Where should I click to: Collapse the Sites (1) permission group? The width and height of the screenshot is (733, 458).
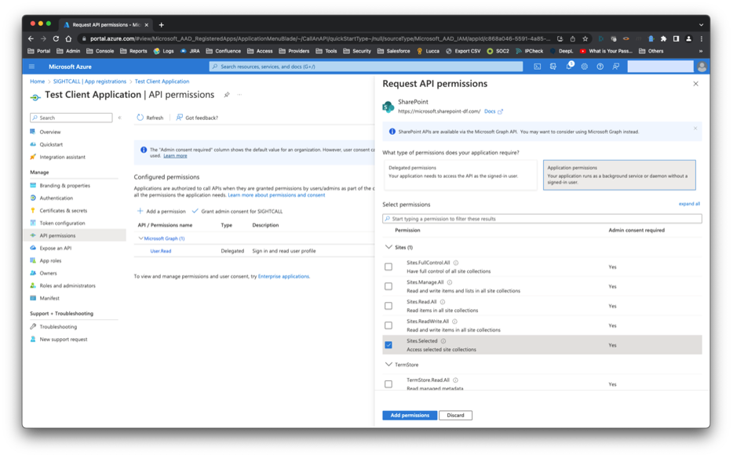coord(388,247)
